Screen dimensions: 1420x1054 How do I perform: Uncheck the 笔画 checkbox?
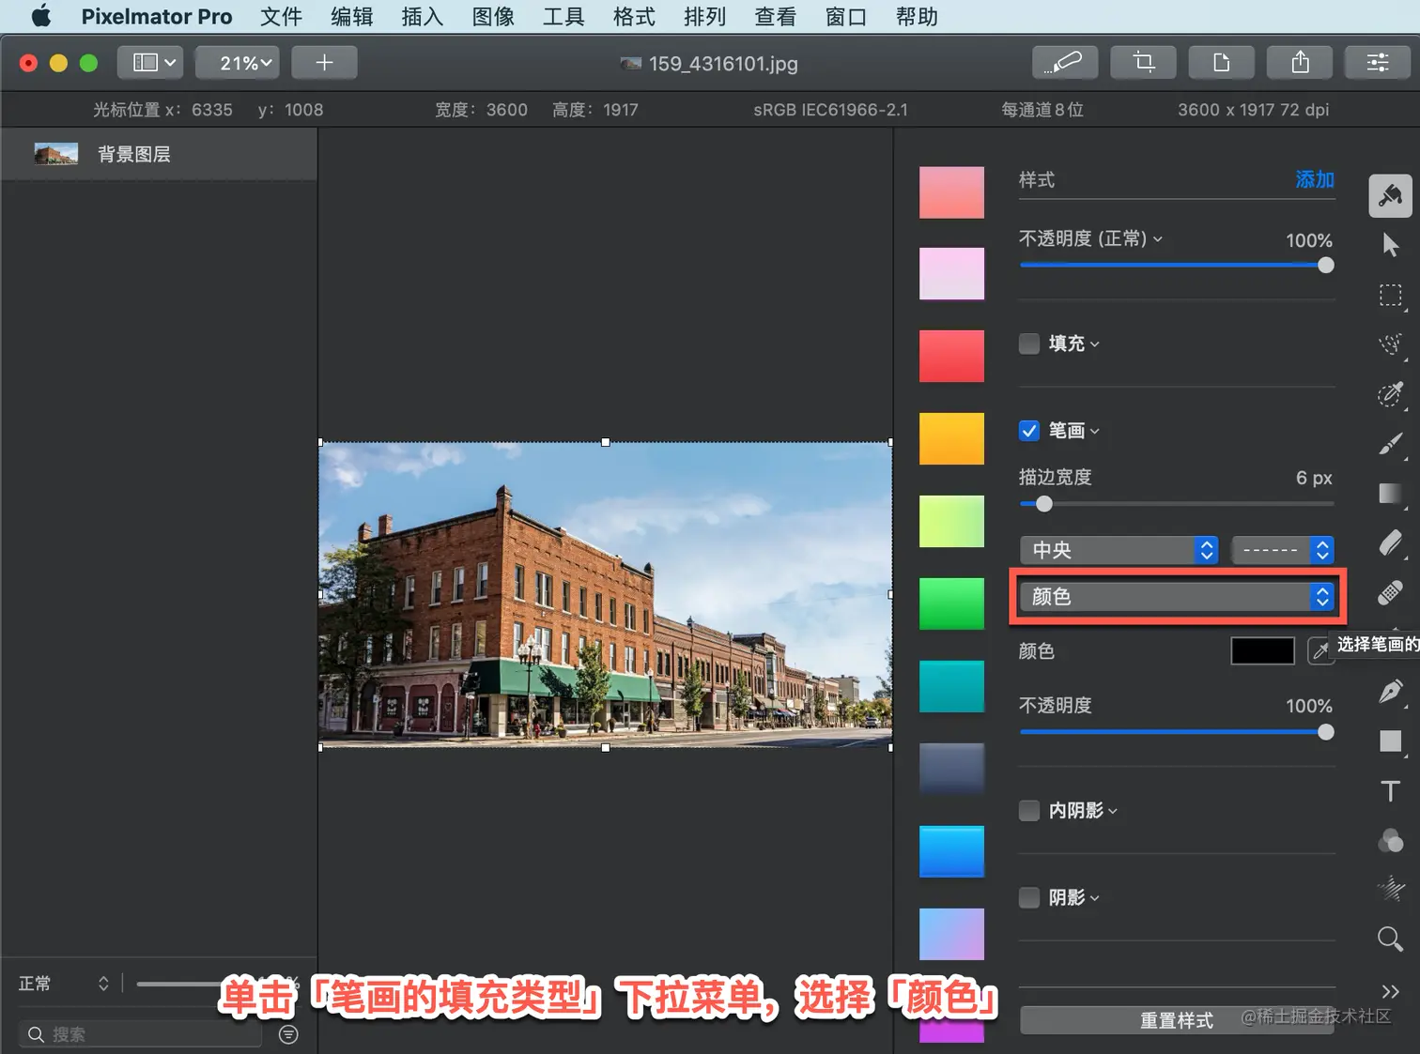pyautogui.click(x=1029, y=431)
